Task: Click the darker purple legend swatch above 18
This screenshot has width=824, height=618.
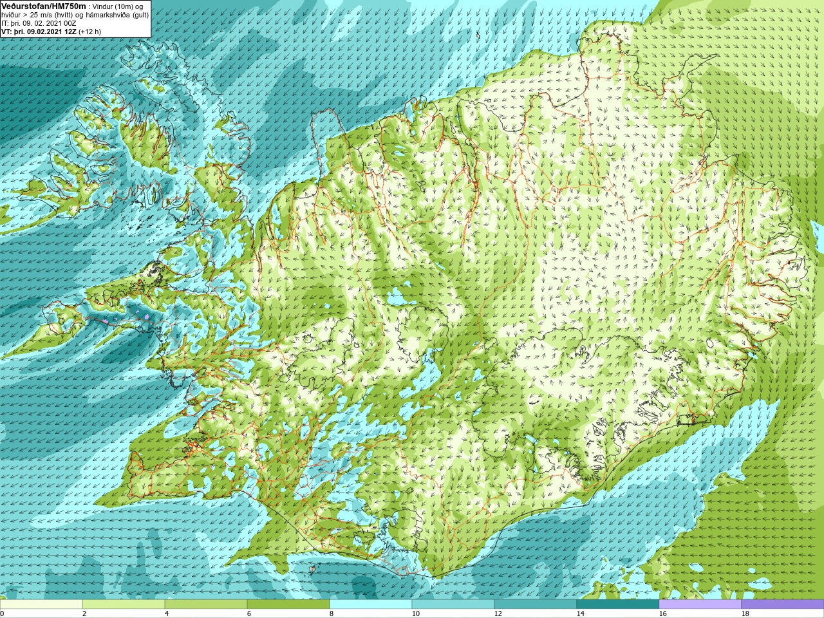Action: coord(782,604)
